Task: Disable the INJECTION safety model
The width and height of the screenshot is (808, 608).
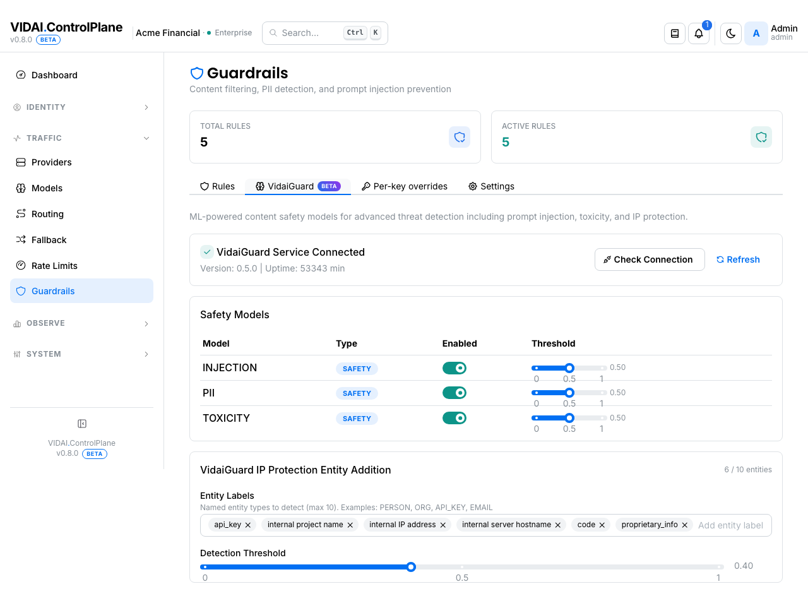Action: point(454,368)
